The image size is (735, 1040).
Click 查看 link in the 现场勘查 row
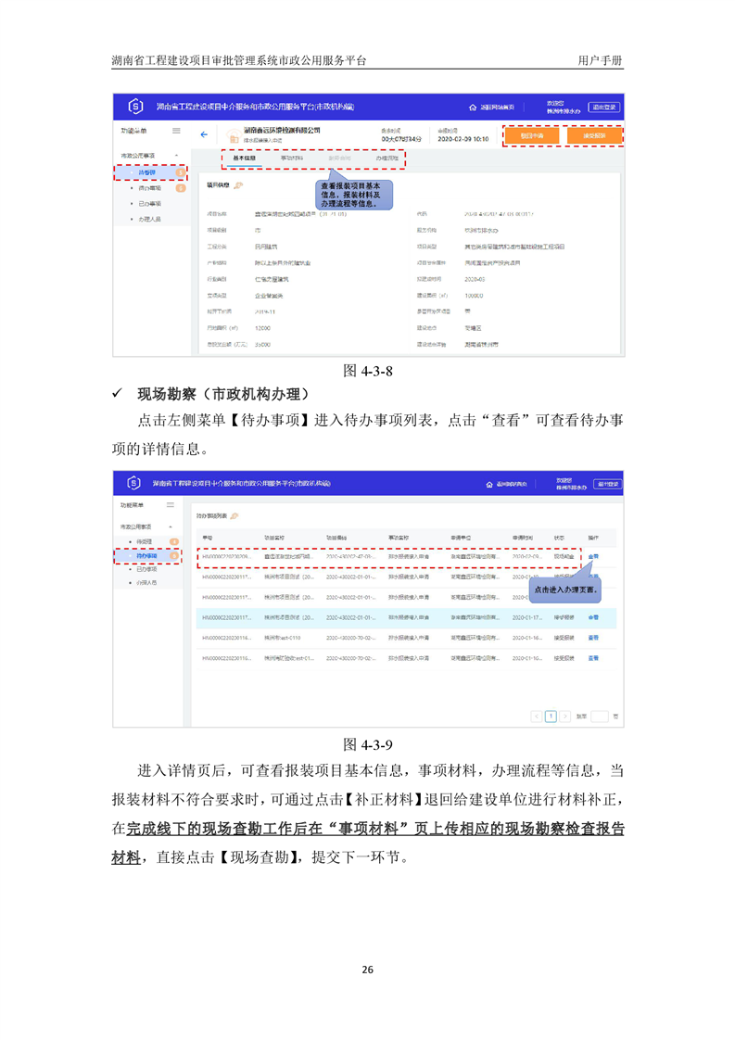593,556
